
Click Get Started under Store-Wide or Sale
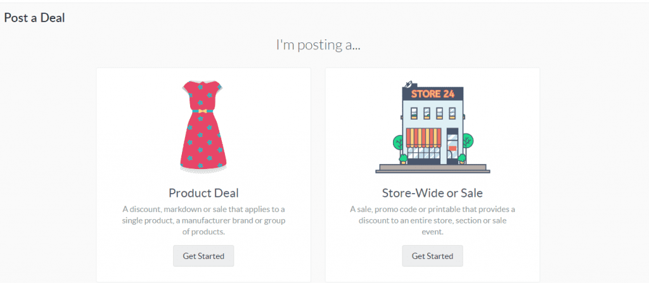[x=432, y=256]
